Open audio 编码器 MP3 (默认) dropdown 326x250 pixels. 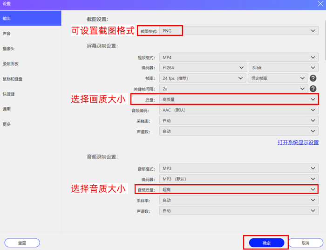pos(238,179)
